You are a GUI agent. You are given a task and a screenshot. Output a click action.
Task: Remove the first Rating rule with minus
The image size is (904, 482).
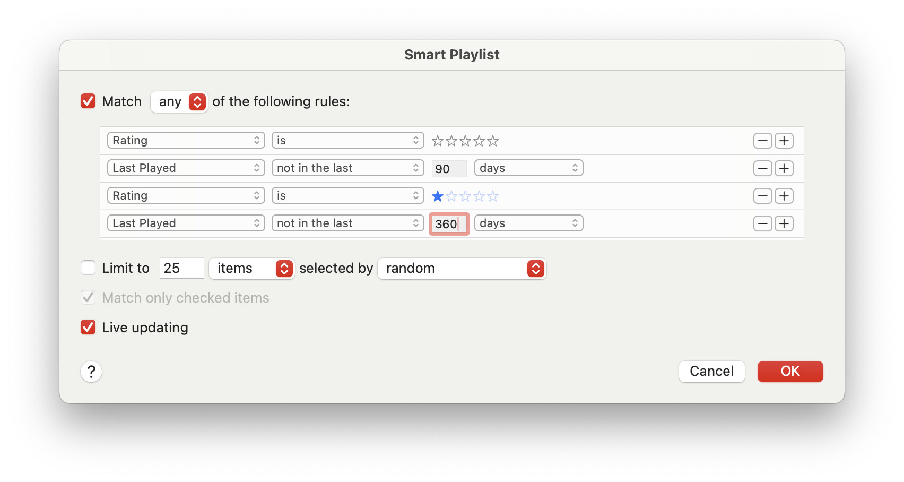pyautogui.click(x=762, y=141)
